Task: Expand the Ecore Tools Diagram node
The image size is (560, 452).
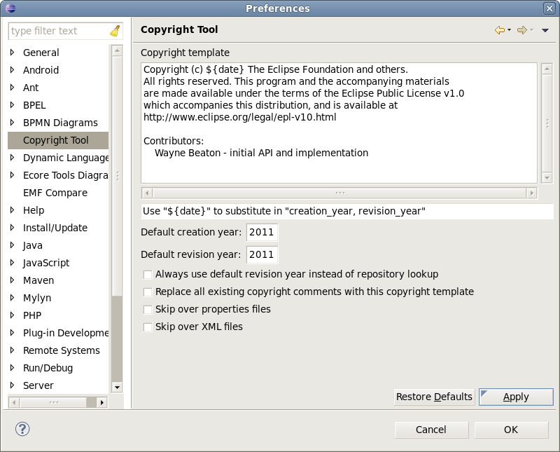Action: [12, 175]
